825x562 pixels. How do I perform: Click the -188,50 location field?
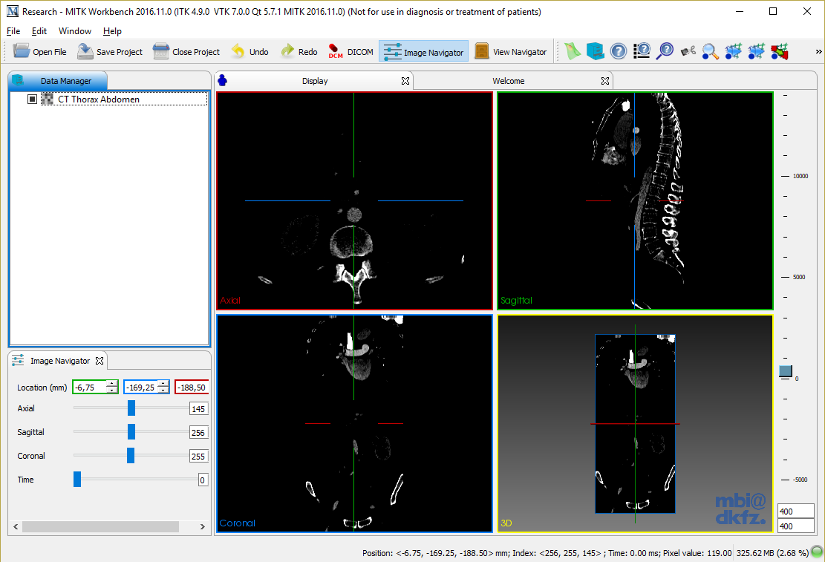[192, 388]
